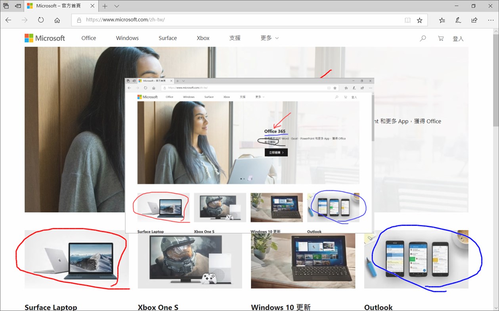The width and height of the screenshot is (499, 311).
Task: Expand the 更多 dropdown in outer page header
Action: [x=270, y=38]
